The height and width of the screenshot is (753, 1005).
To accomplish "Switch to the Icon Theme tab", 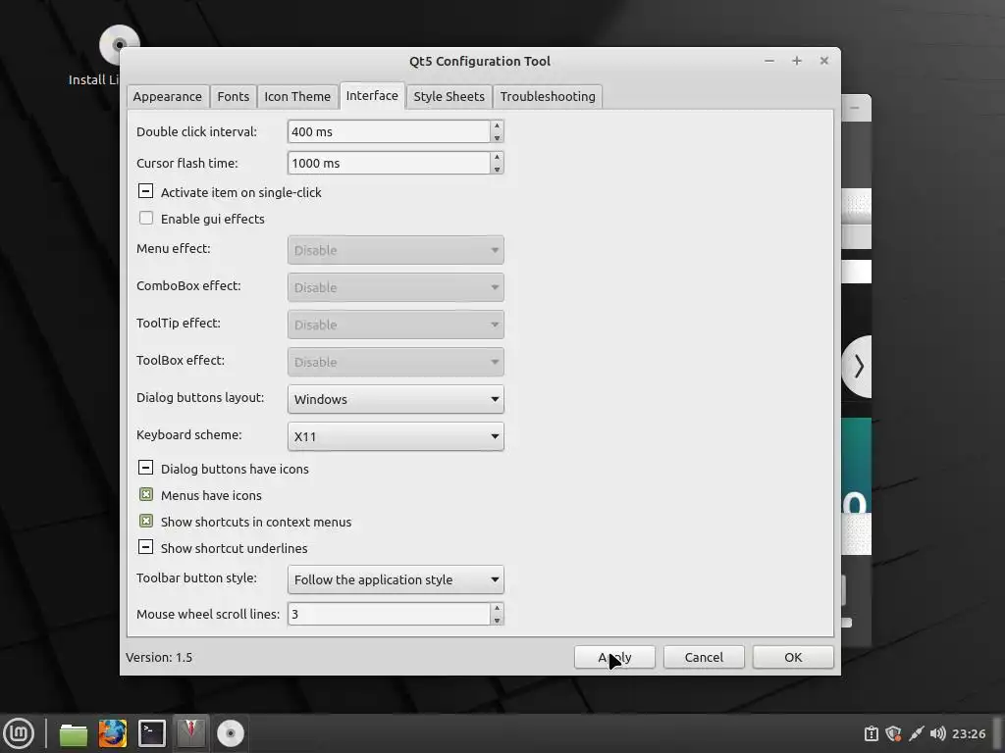I will (297, 97).
